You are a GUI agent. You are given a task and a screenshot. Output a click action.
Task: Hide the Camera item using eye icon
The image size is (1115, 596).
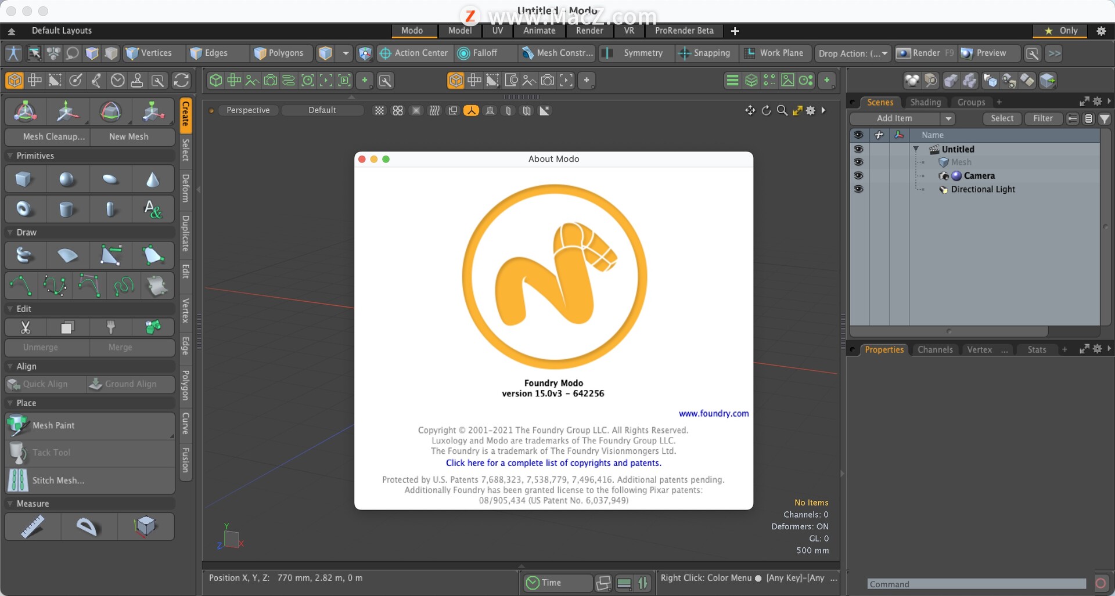tap(858, 176)
